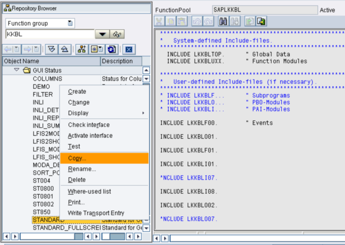Image resolution: width=345 pixels, height=245 pixels.
Task: Click the Display glasses icon beside KKBL
Action: point(118,34)
